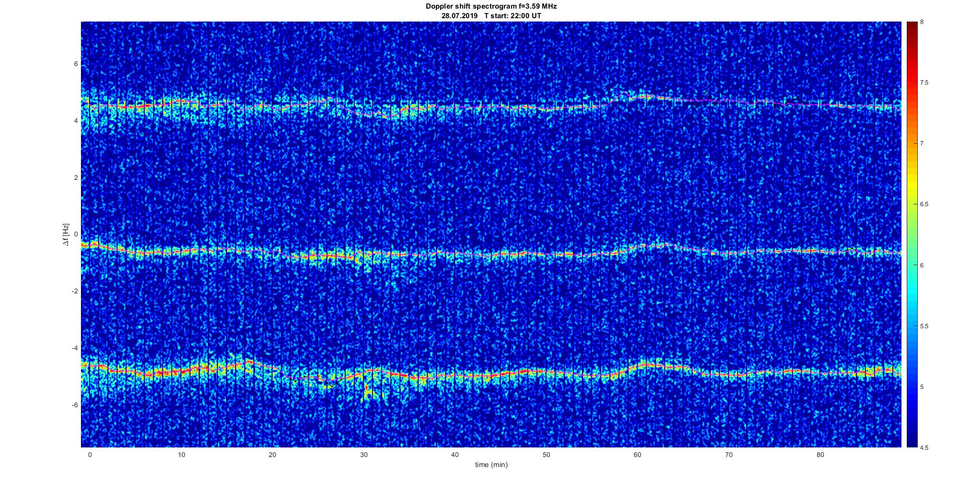The width and height of the screenshot is (958, 480).
Task: Select the colorbar tick label 8
Action: [x=922, y=22]
